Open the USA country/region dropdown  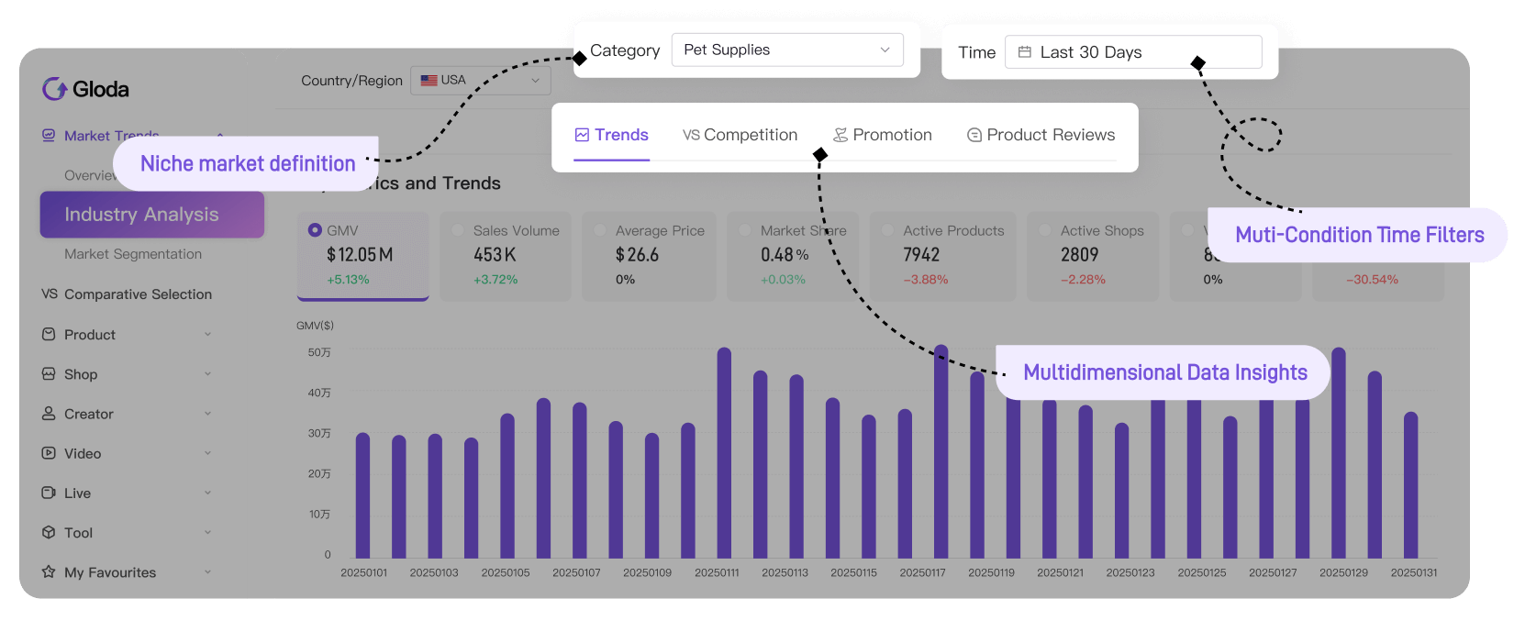click(480, 81)
